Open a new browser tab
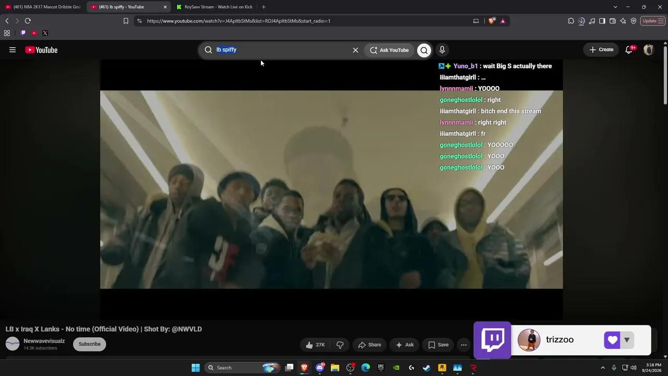Viewport: 668px width, 376px height. 264,7
